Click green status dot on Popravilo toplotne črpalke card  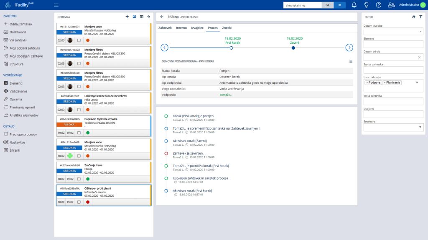[x=88, y=133]
